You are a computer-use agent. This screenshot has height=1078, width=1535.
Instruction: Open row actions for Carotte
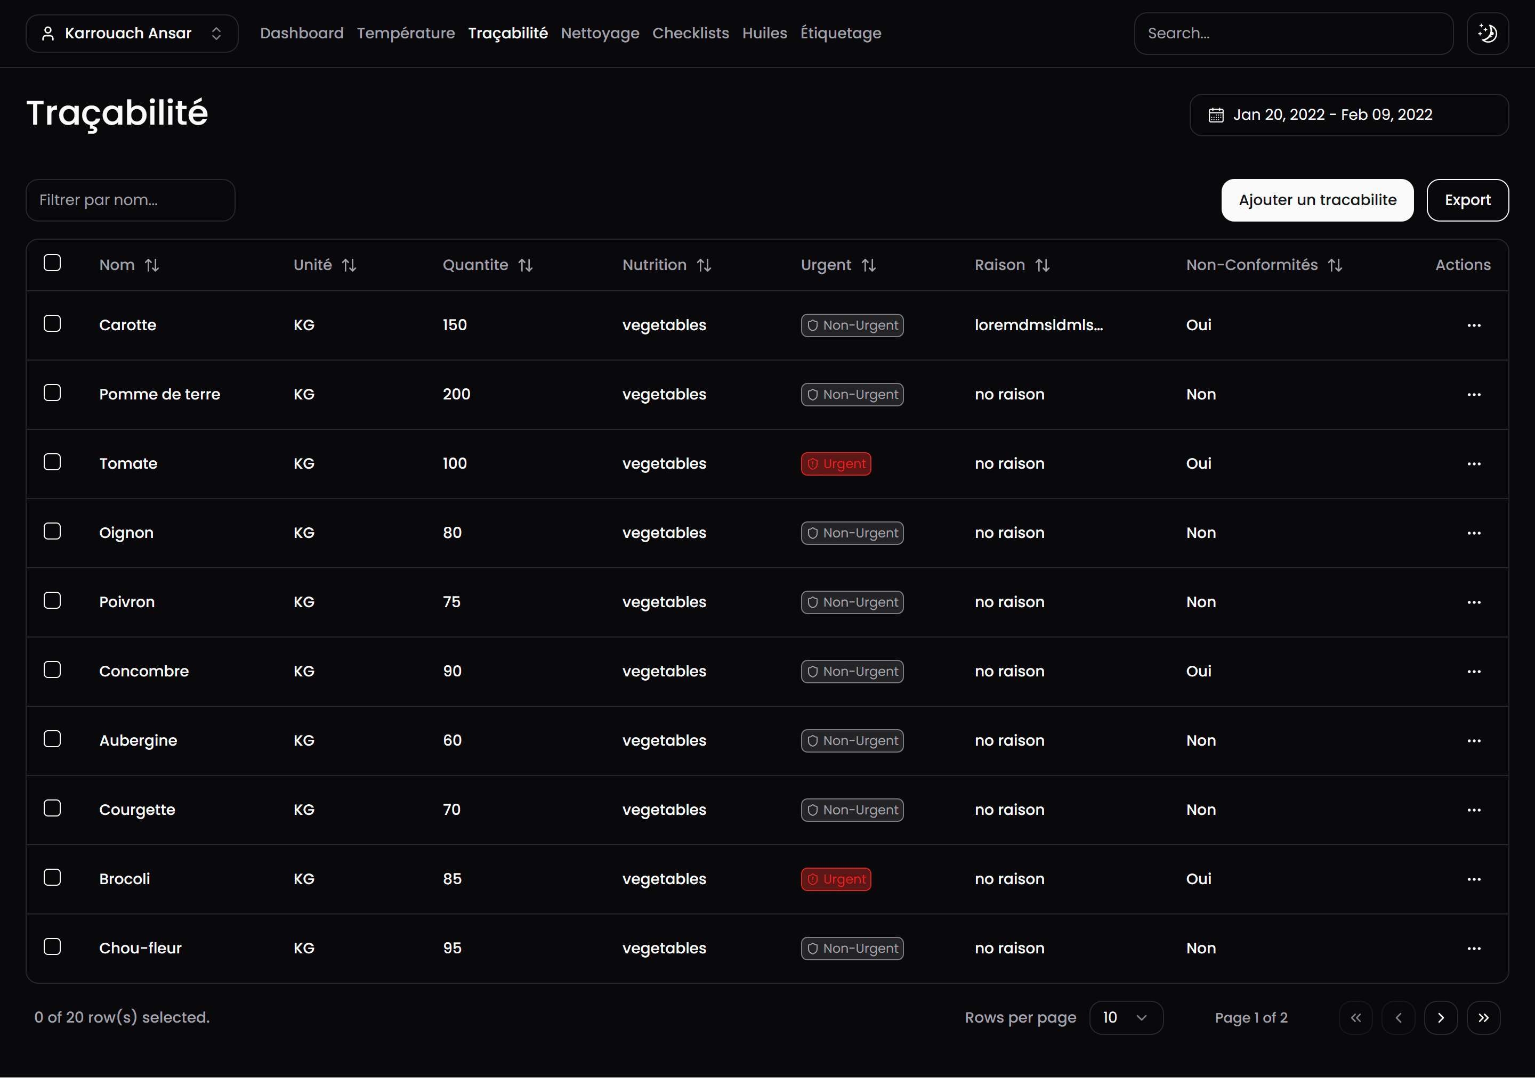point(1474,325)
